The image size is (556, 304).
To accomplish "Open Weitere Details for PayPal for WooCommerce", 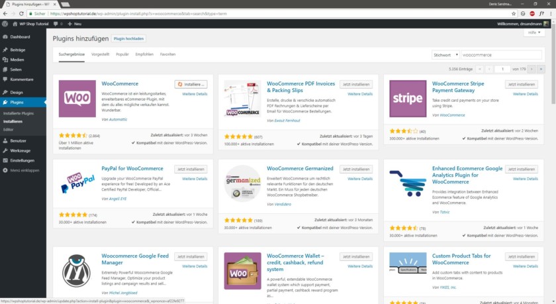I will [x=195, y=179].
